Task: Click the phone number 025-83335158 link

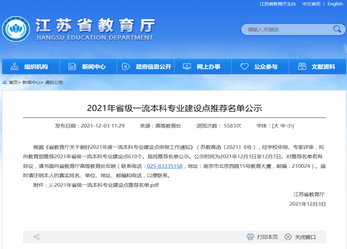Action: (x=164, y=166)
